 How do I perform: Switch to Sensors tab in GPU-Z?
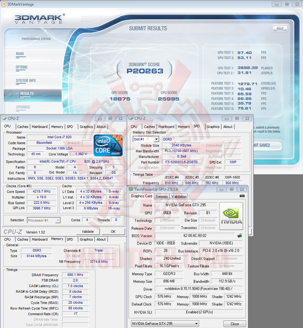(x=162, y=197)
